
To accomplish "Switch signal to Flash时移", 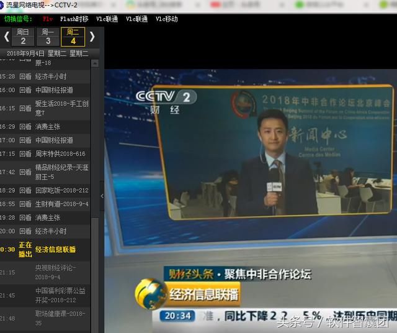I will click(74, 19).
